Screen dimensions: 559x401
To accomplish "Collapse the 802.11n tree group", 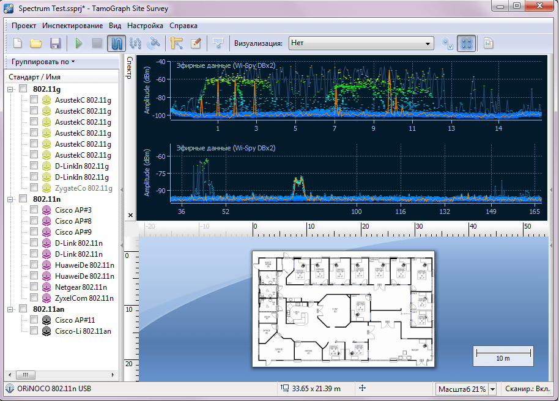I will pyautogui.click(x=11, y=199).
